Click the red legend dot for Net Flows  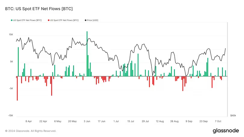coord(48,20)
